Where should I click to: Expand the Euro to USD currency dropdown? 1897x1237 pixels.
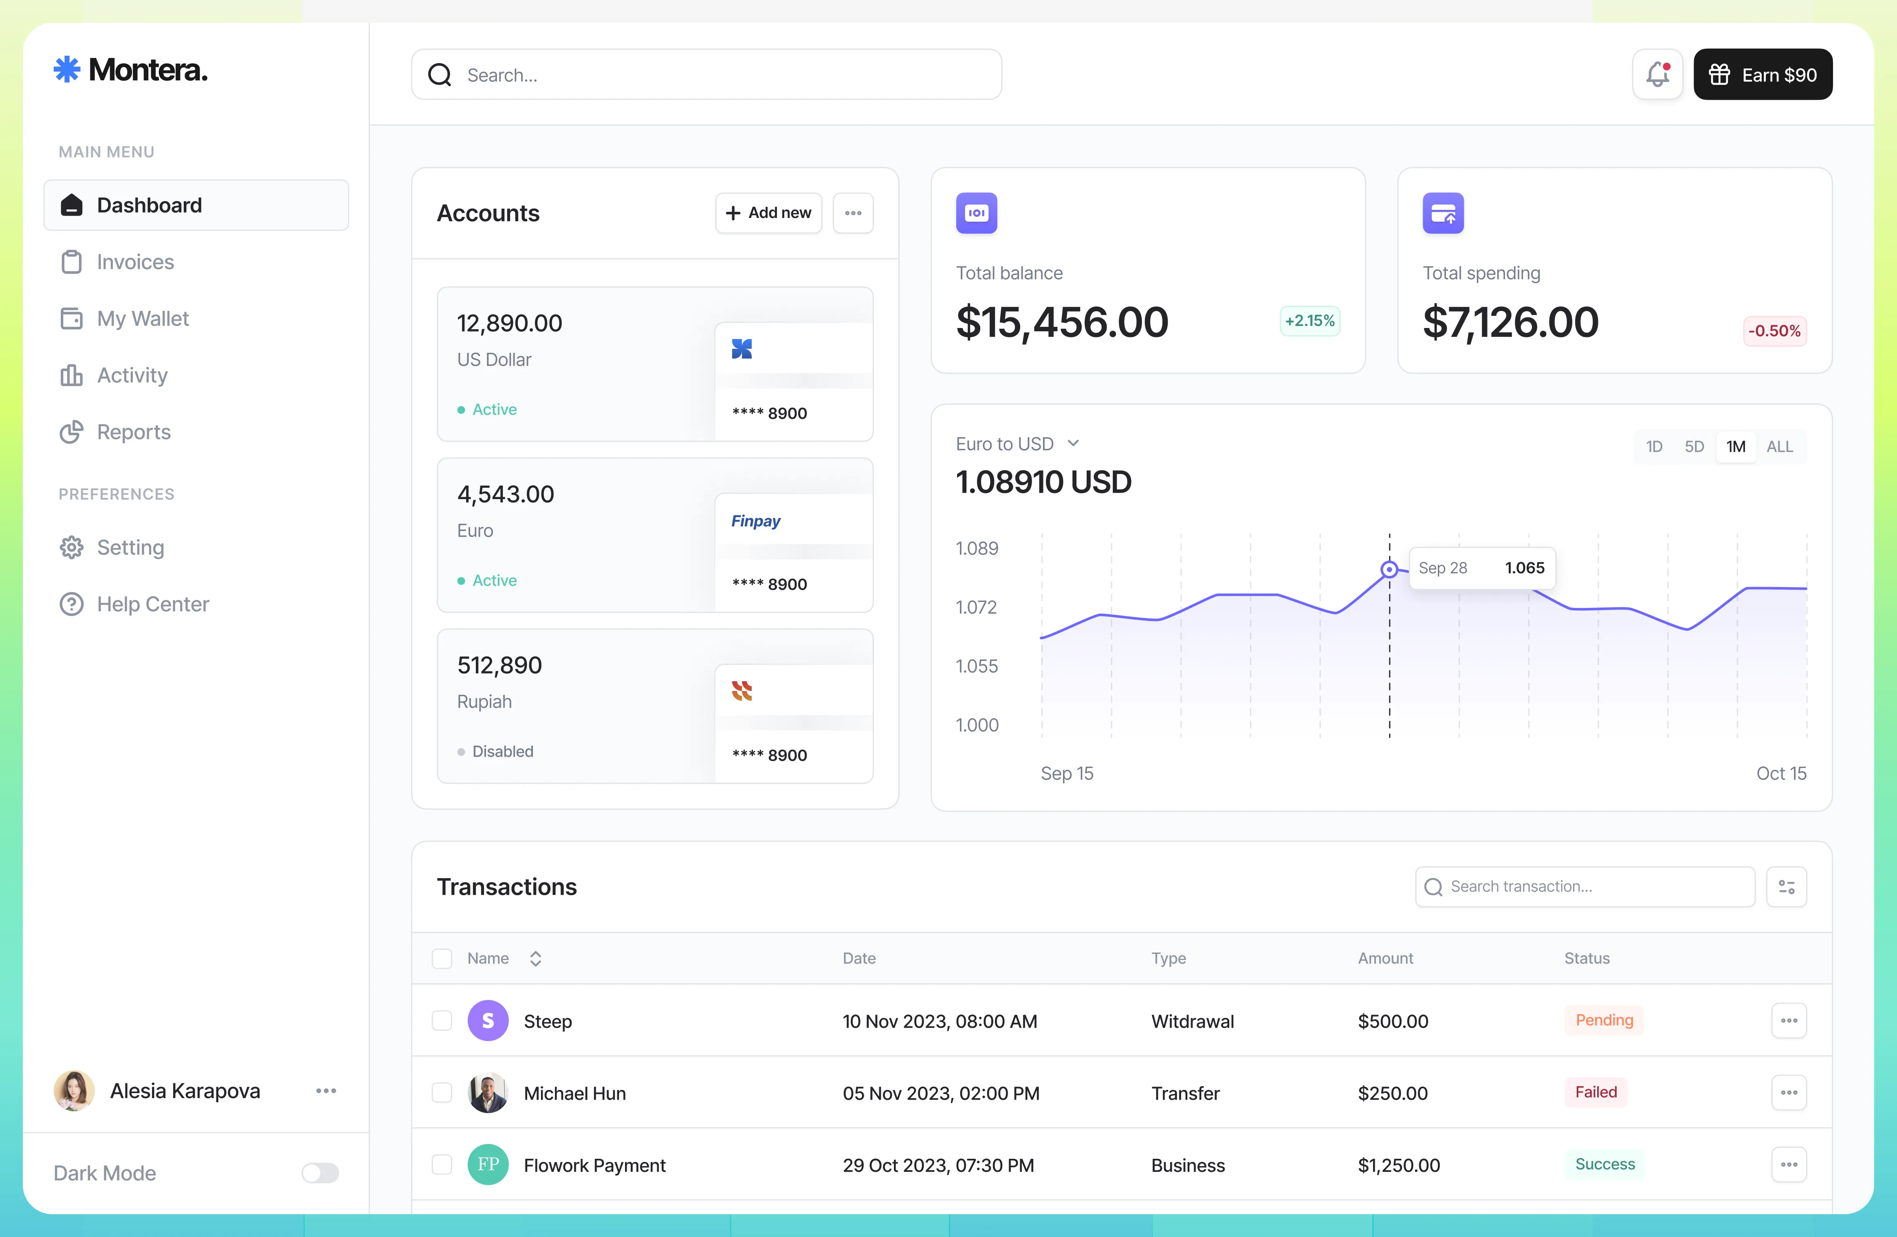[x=1017, y=444]
